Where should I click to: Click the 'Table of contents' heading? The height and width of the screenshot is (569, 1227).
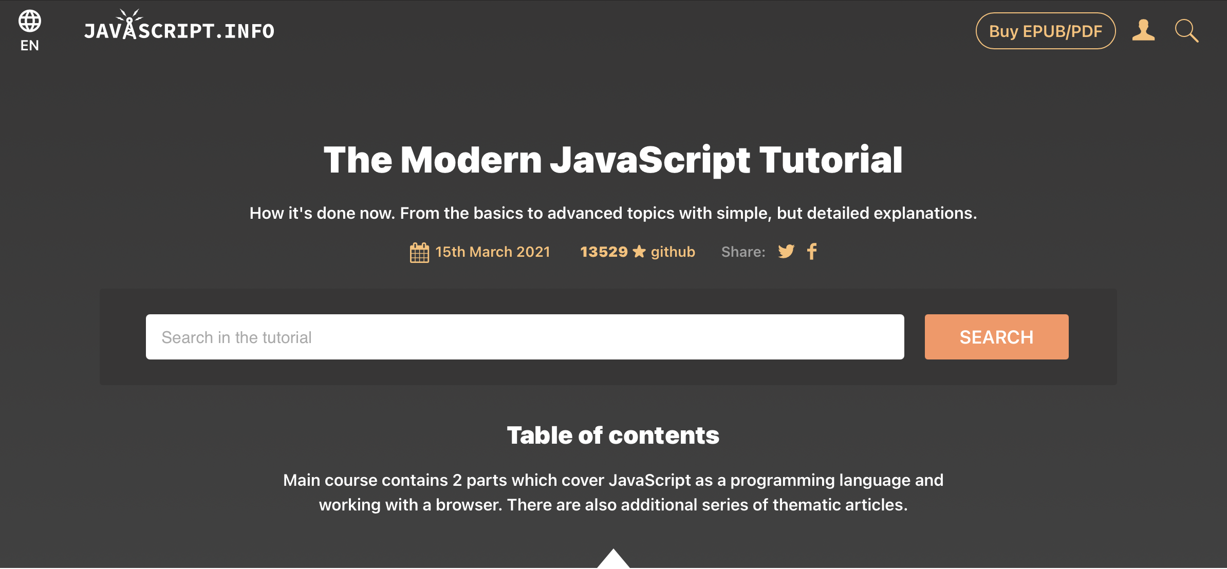point(613,434)
